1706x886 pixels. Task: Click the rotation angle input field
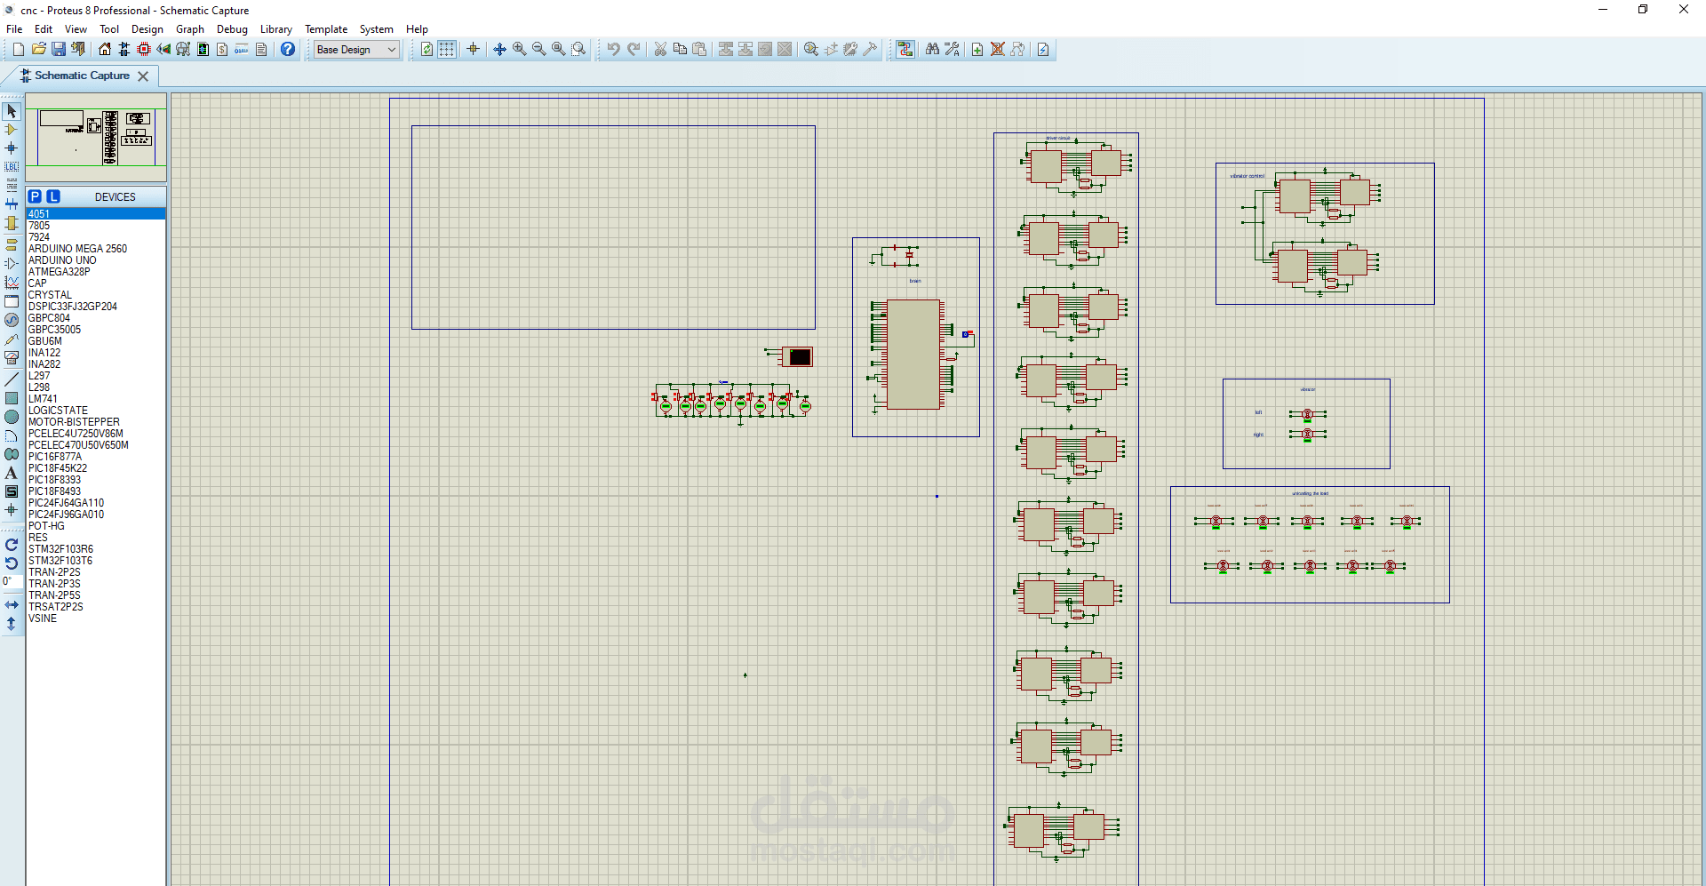(12, 581)
